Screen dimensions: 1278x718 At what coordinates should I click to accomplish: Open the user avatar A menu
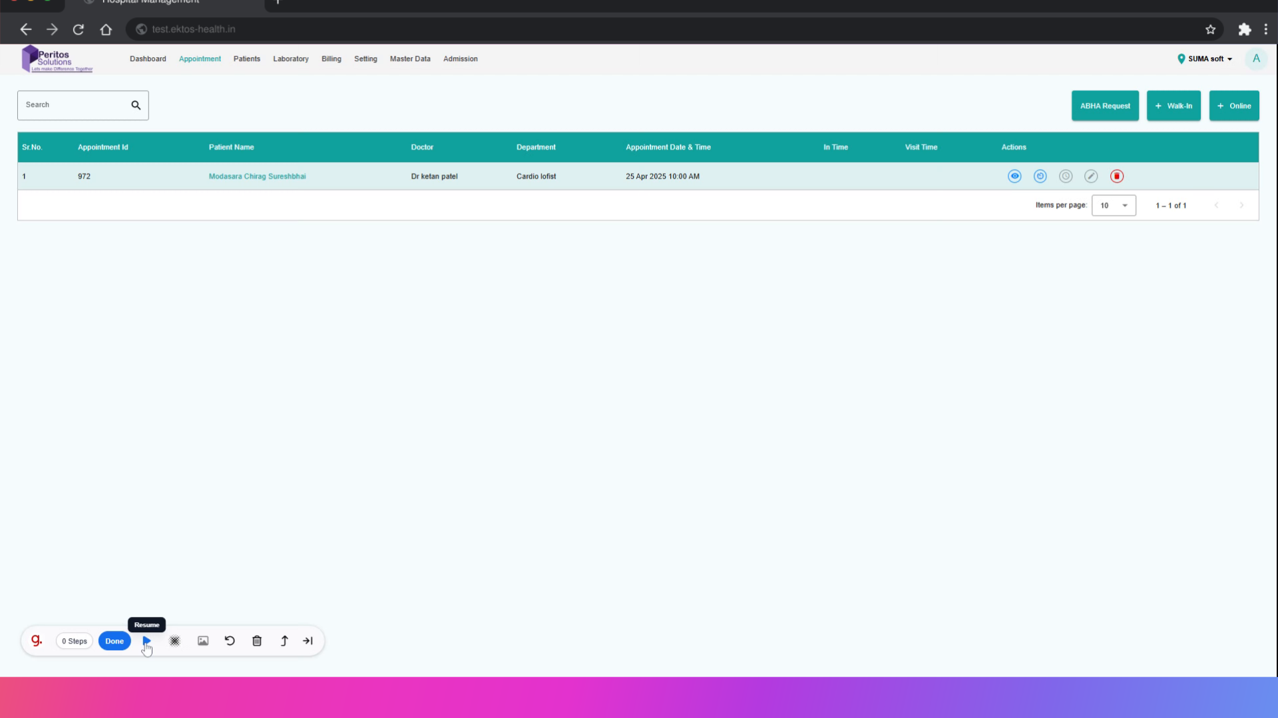tap(1256, 59)
